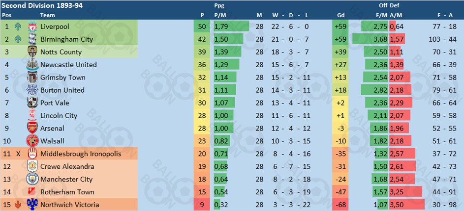Click the Pos column header
Viewport: 464px width, 211px height.
(x=6, y=15)
